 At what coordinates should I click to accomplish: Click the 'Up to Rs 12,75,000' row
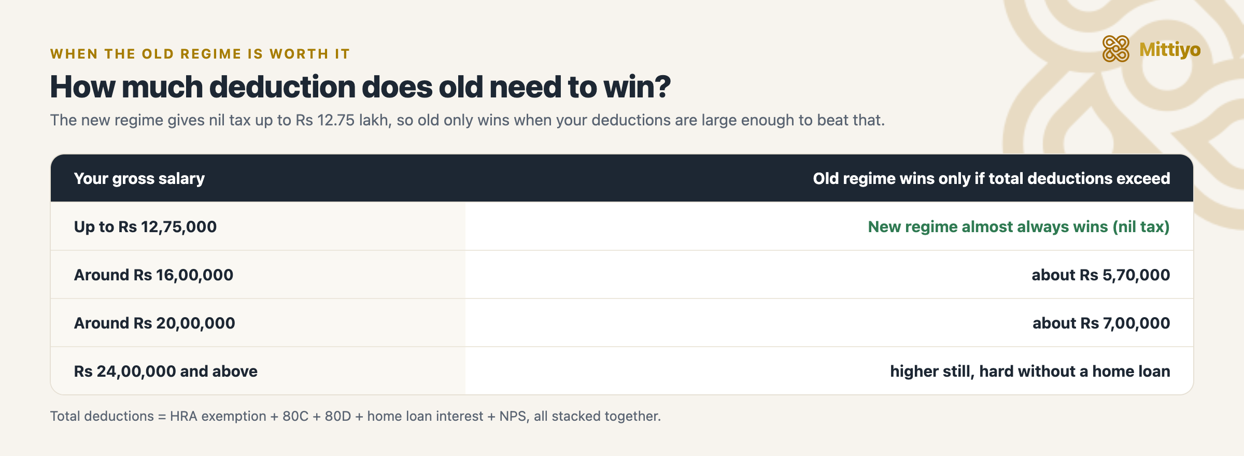coord(622,226)
